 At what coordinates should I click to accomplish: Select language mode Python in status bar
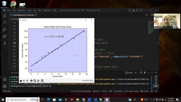(x=120, y=91)
